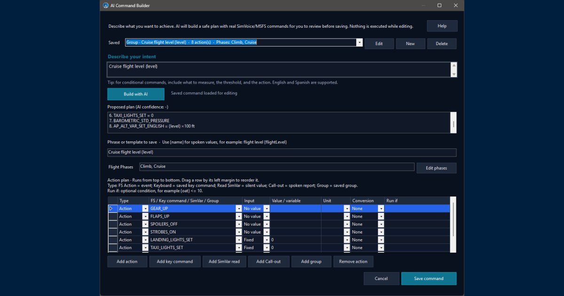This screenshot has width=564, height=296.
Task: Click BAROMETRIC_STD_PRESSURE line in proposed plan
Action: click(140, 121)
